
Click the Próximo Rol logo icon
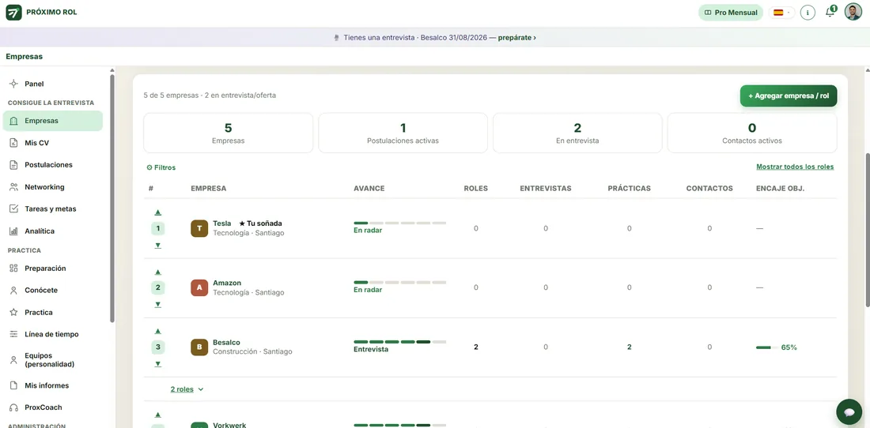click(x=14, y=12)
